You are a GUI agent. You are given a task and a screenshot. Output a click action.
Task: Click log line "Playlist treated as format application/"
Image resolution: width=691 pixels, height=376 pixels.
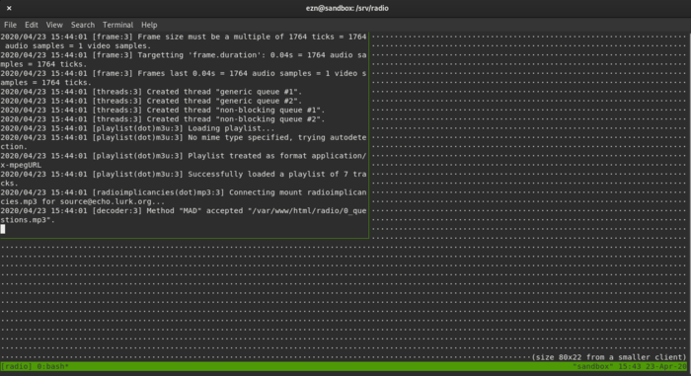(x=184, y=156)
